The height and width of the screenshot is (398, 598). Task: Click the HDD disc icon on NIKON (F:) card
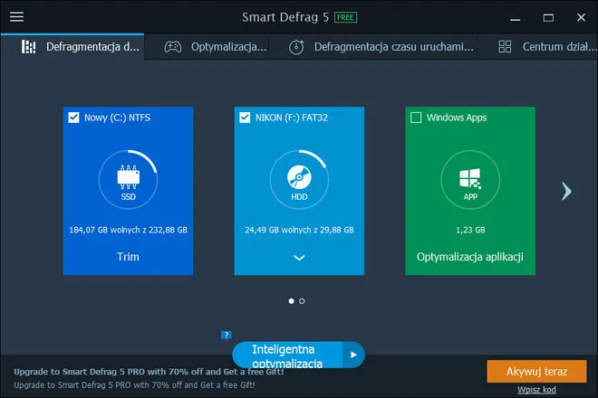[299, 177]
